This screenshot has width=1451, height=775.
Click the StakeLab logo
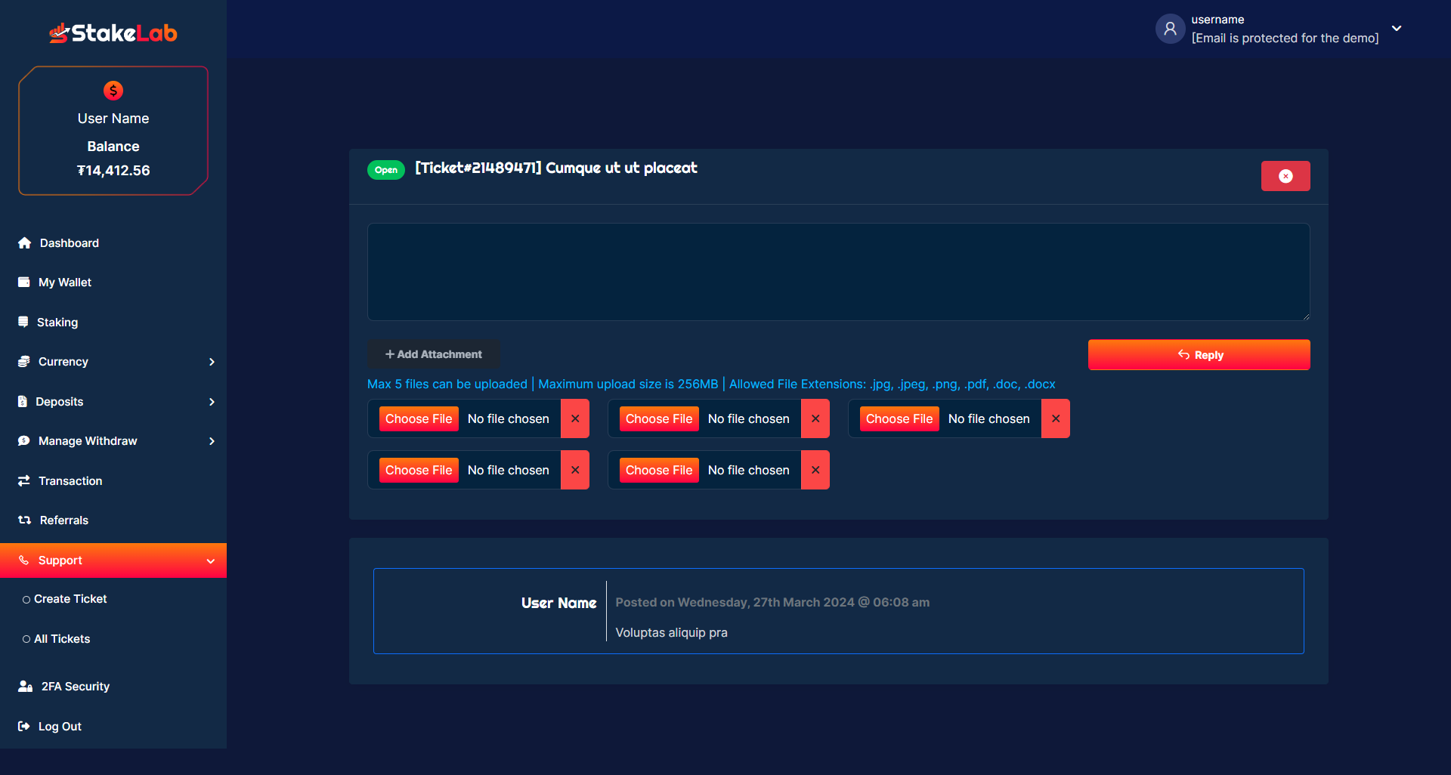(x=113, y=32)
